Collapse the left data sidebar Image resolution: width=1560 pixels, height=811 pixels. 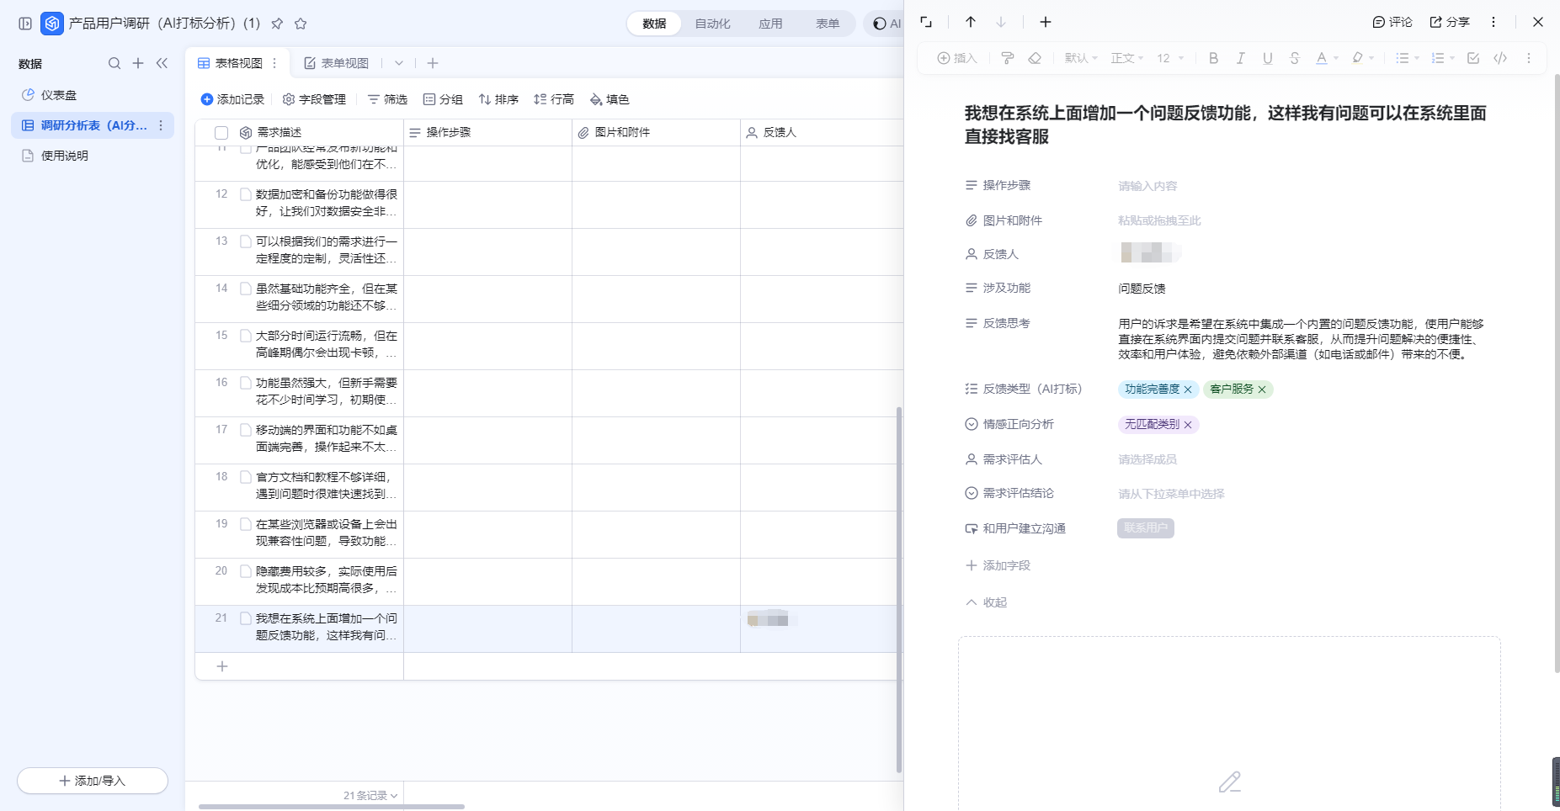pos(162,63)
